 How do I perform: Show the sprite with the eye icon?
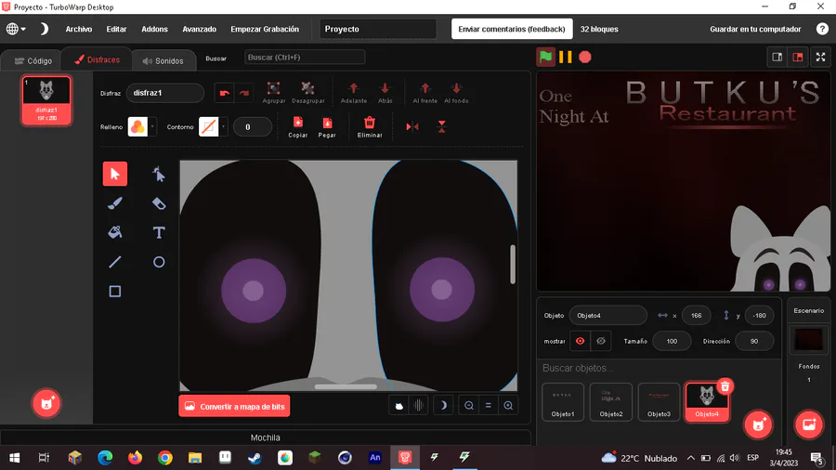tap(580, 341)
